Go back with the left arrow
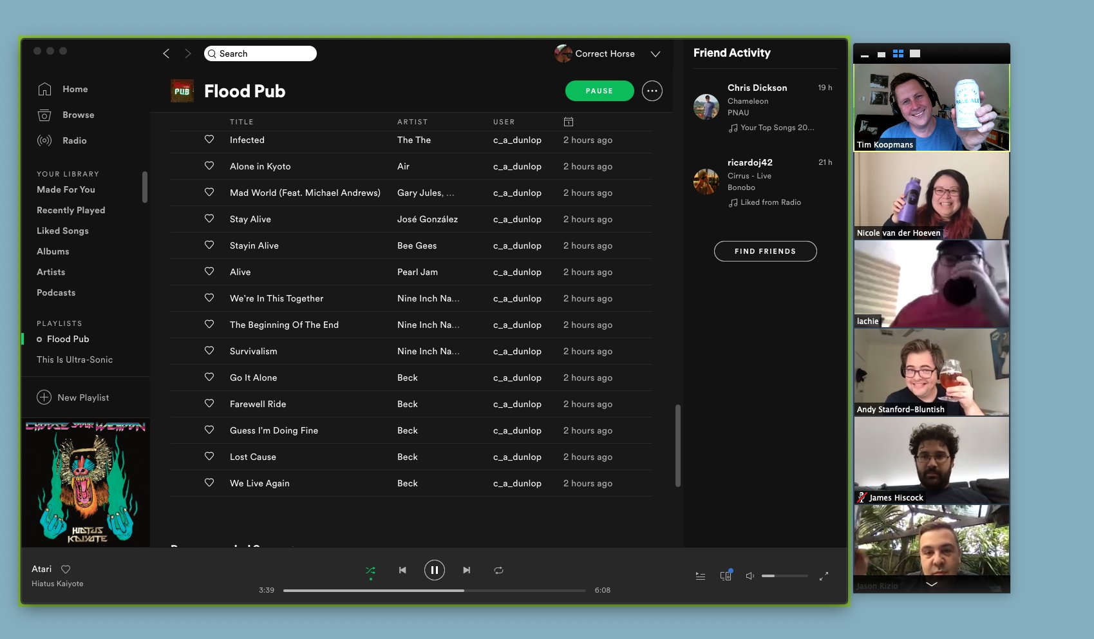This screenshot has height=639, width=1094. coord(166,53)
